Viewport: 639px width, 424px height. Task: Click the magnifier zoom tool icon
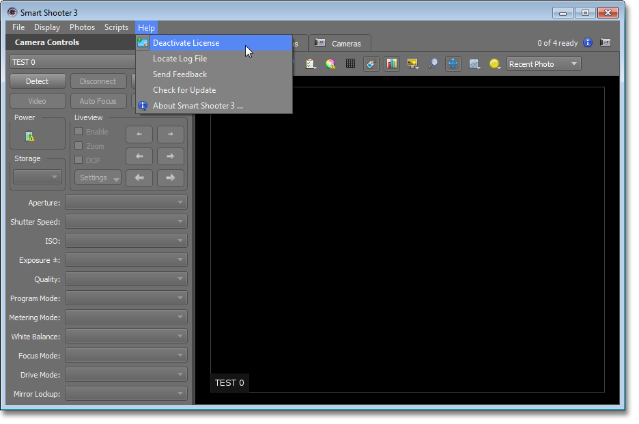click(x=433, y=63)
